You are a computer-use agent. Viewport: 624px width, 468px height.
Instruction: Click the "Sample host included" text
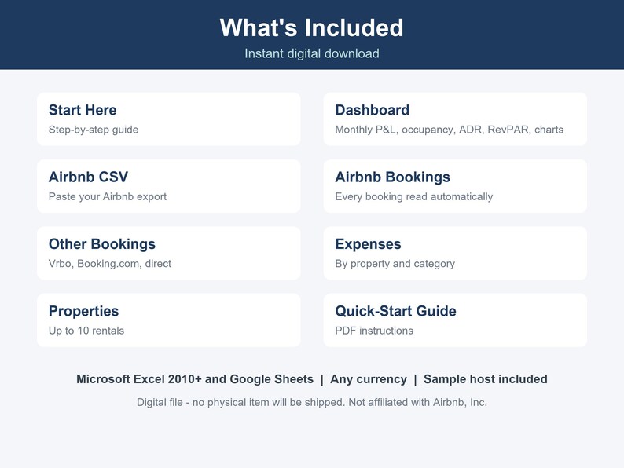(x=486, y=379)
